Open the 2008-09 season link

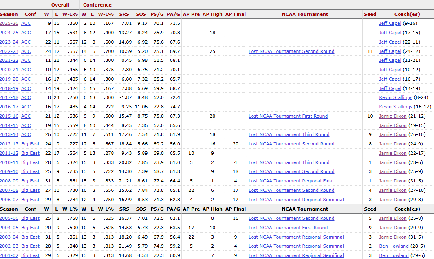pyautogui.click(x=9, y=181)
